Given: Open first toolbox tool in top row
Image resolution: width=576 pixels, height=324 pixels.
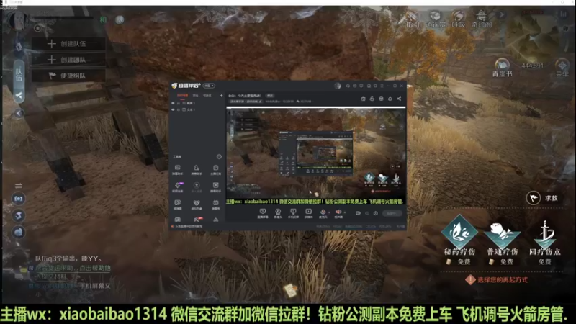Looking at the screenshot, I should (177, 170).
